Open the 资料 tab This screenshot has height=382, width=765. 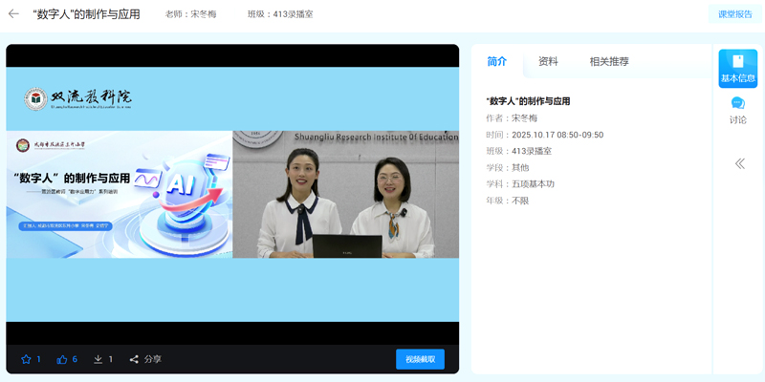548,61
